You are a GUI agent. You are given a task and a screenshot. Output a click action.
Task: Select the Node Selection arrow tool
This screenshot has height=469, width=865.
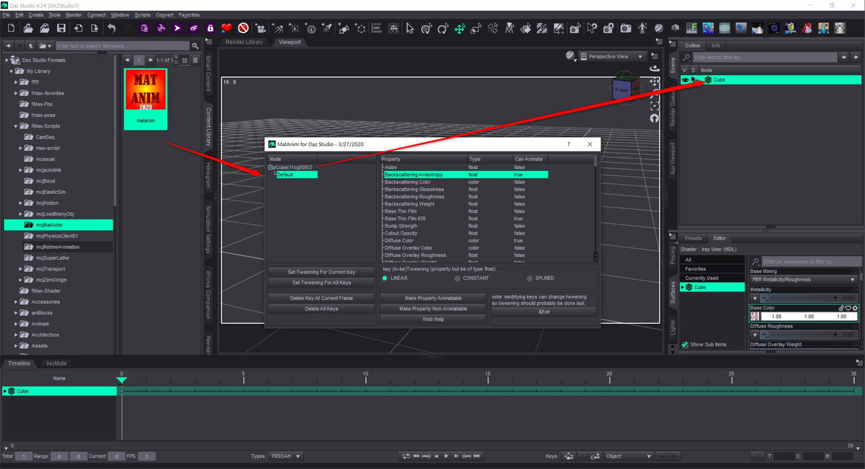tap(410, 28)
